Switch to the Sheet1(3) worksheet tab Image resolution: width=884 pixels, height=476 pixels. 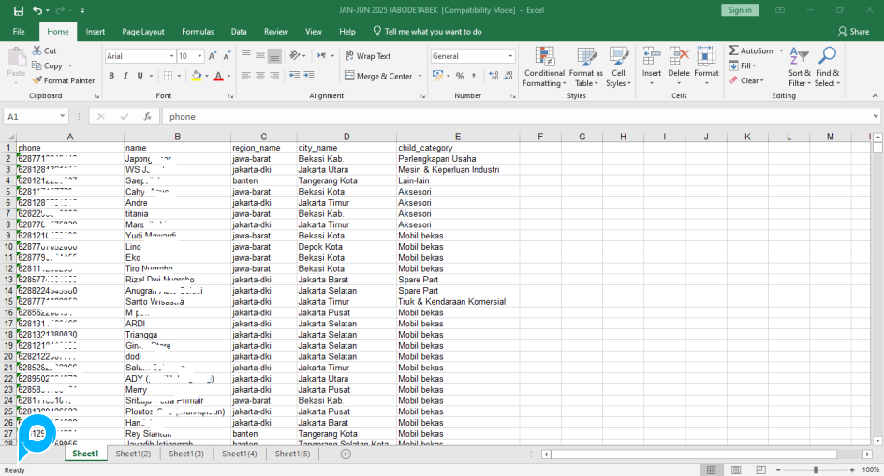pos(185,454)
